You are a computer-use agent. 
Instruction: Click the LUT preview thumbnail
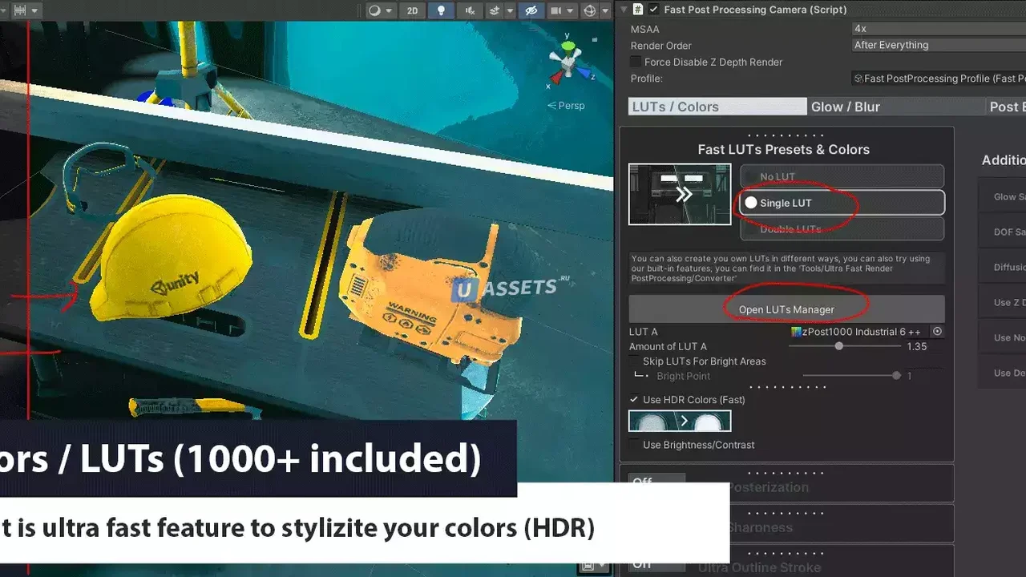point(680,194)
